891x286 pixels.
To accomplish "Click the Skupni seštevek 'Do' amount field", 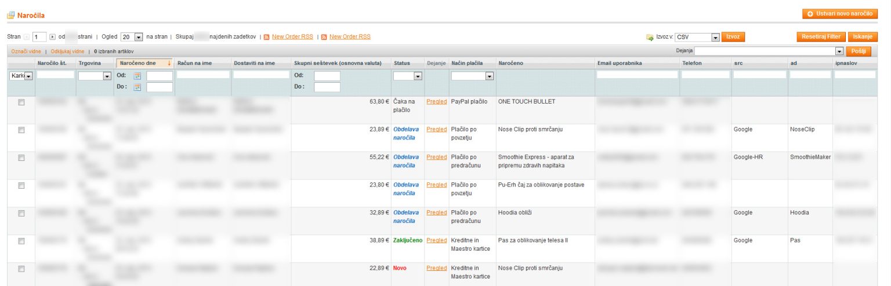I will coord(327,87).
